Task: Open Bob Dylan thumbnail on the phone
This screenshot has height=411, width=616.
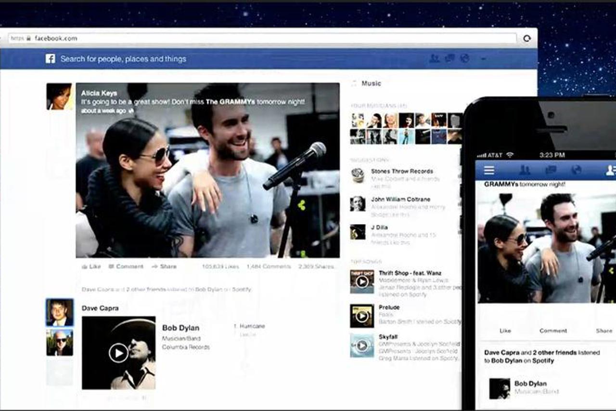Action: [x=500, y=388]
